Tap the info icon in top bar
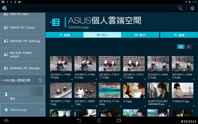198x124 pixels. coord(192,8)
